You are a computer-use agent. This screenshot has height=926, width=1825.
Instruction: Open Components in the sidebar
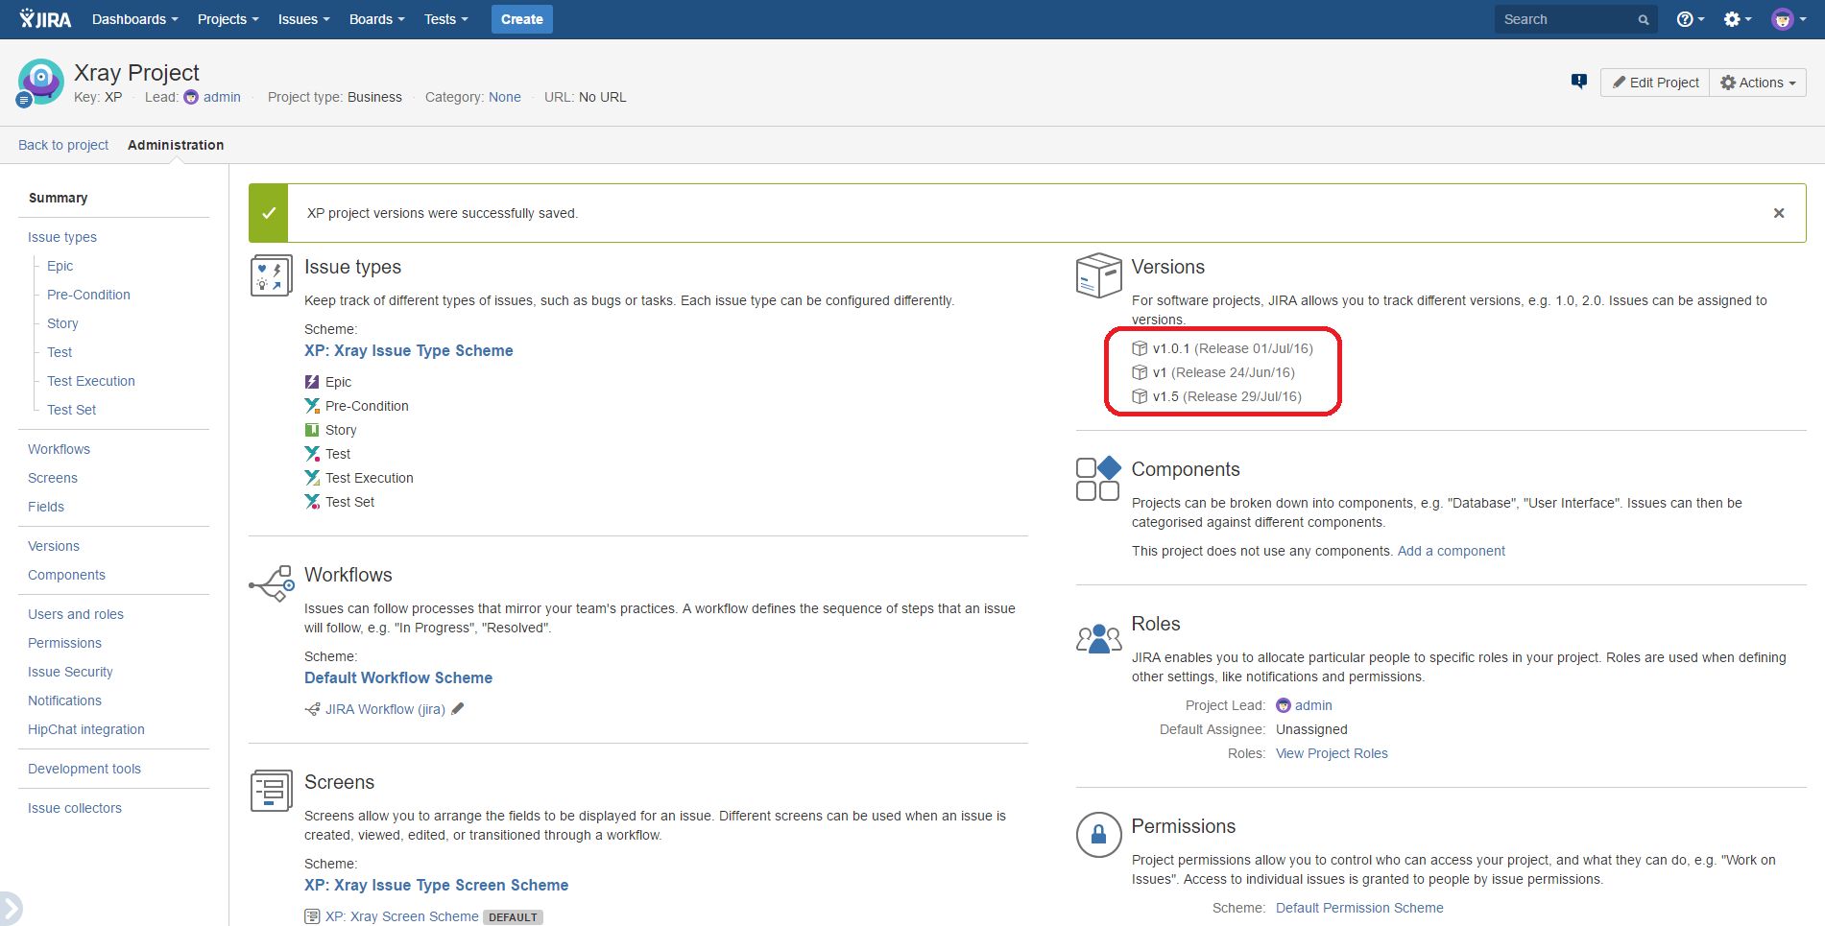click(x=66, y=575)
